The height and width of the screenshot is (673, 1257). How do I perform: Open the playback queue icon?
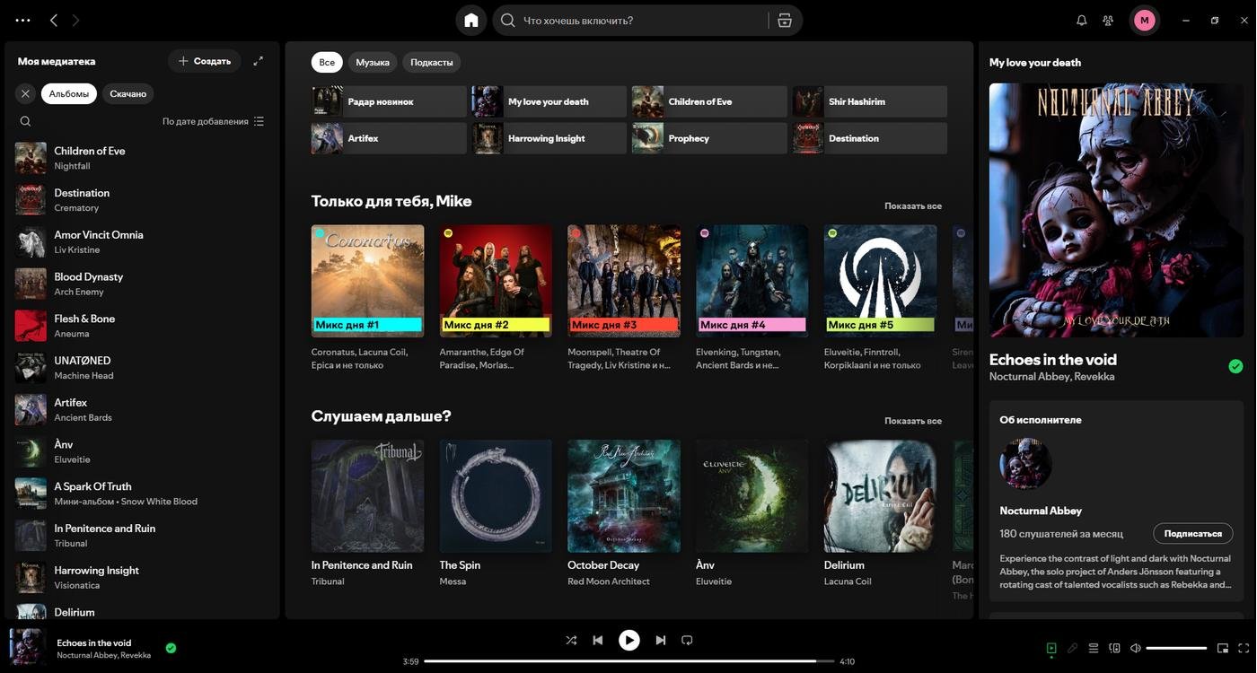tap(1094, 648)
